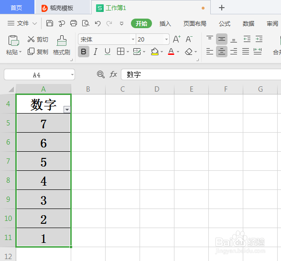Switch to the 页面布局 ribbon tab

tap(195, 23)
